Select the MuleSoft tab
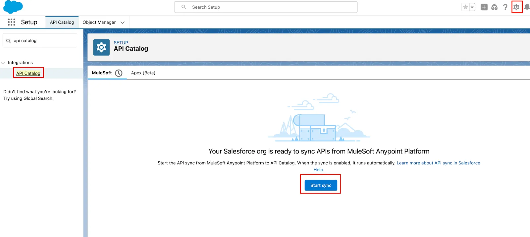The height and width of the screenshot is (237, 530). [x=102, y=73]
